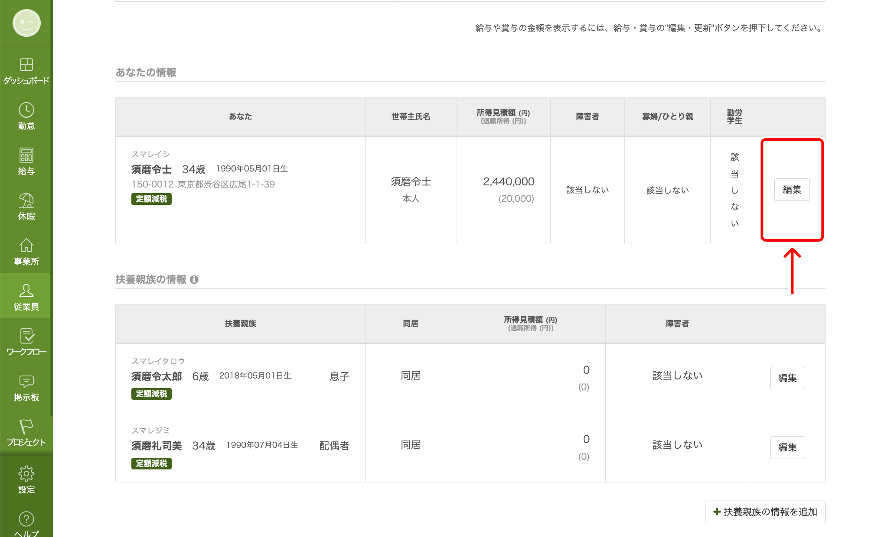Click 世帯主氏名 column header
Viewport: 888px width, 537px height.
(411, 116)
